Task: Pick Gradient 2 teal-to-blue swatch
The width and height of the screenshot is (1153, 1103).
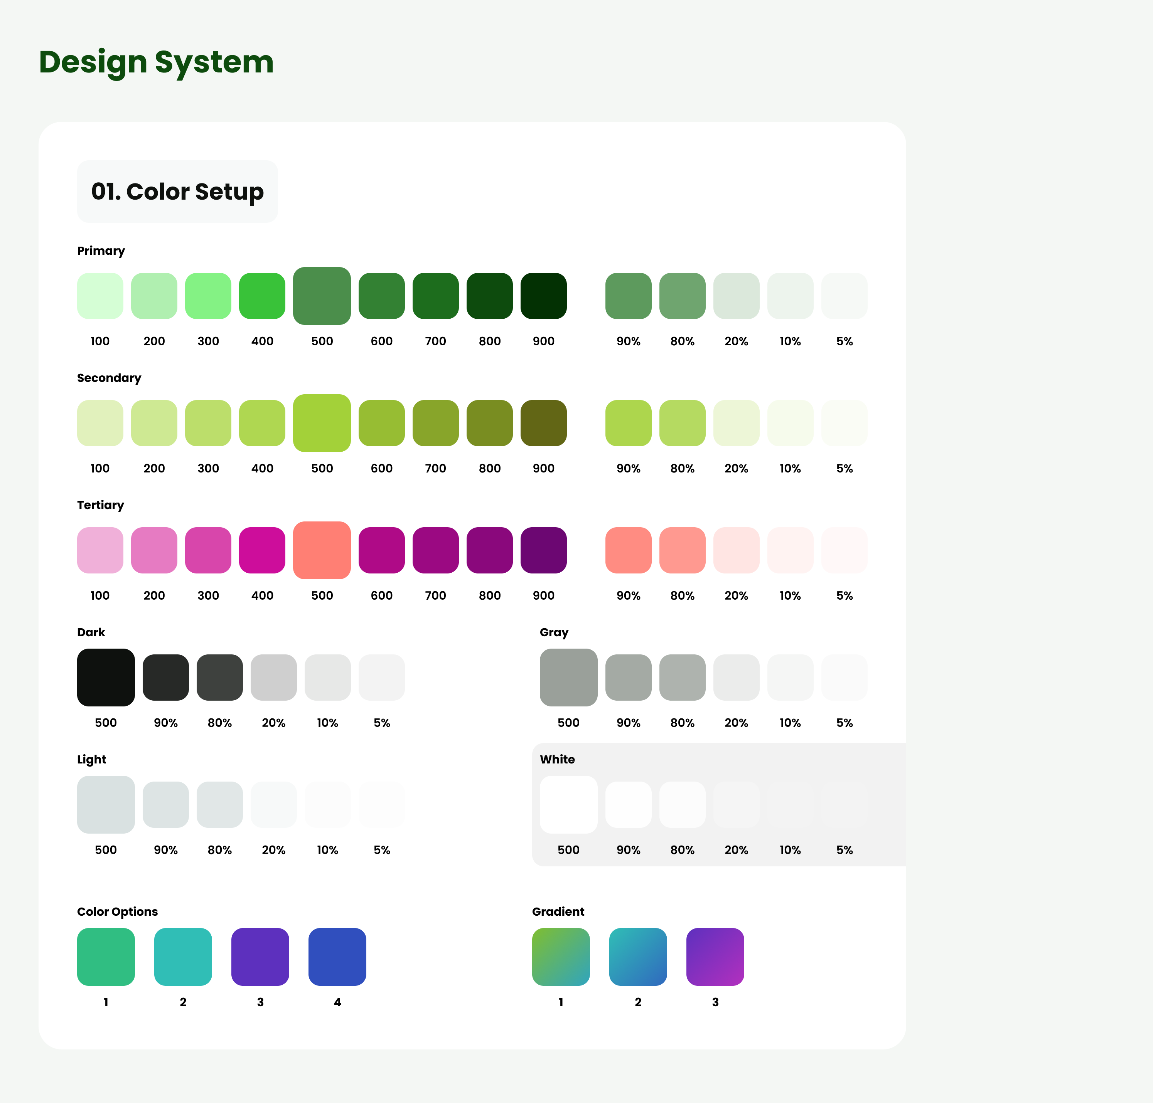Action: [x=638, y=957]
